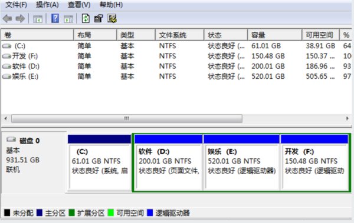Click the dark blue 主分区 legend swatch

tap(40, 212)
